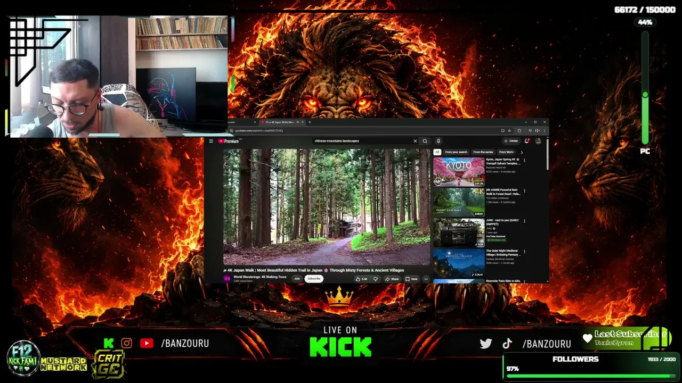
Task: Click the browser address bar URL
Action: coord(259,130)
